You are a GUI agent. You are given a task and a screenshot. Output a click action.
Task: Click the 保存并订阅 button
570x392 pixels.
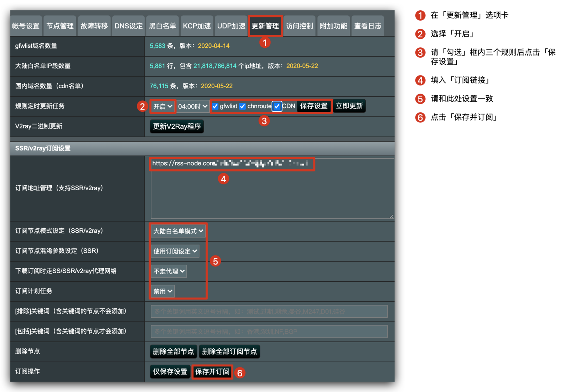tap(212, 372)
